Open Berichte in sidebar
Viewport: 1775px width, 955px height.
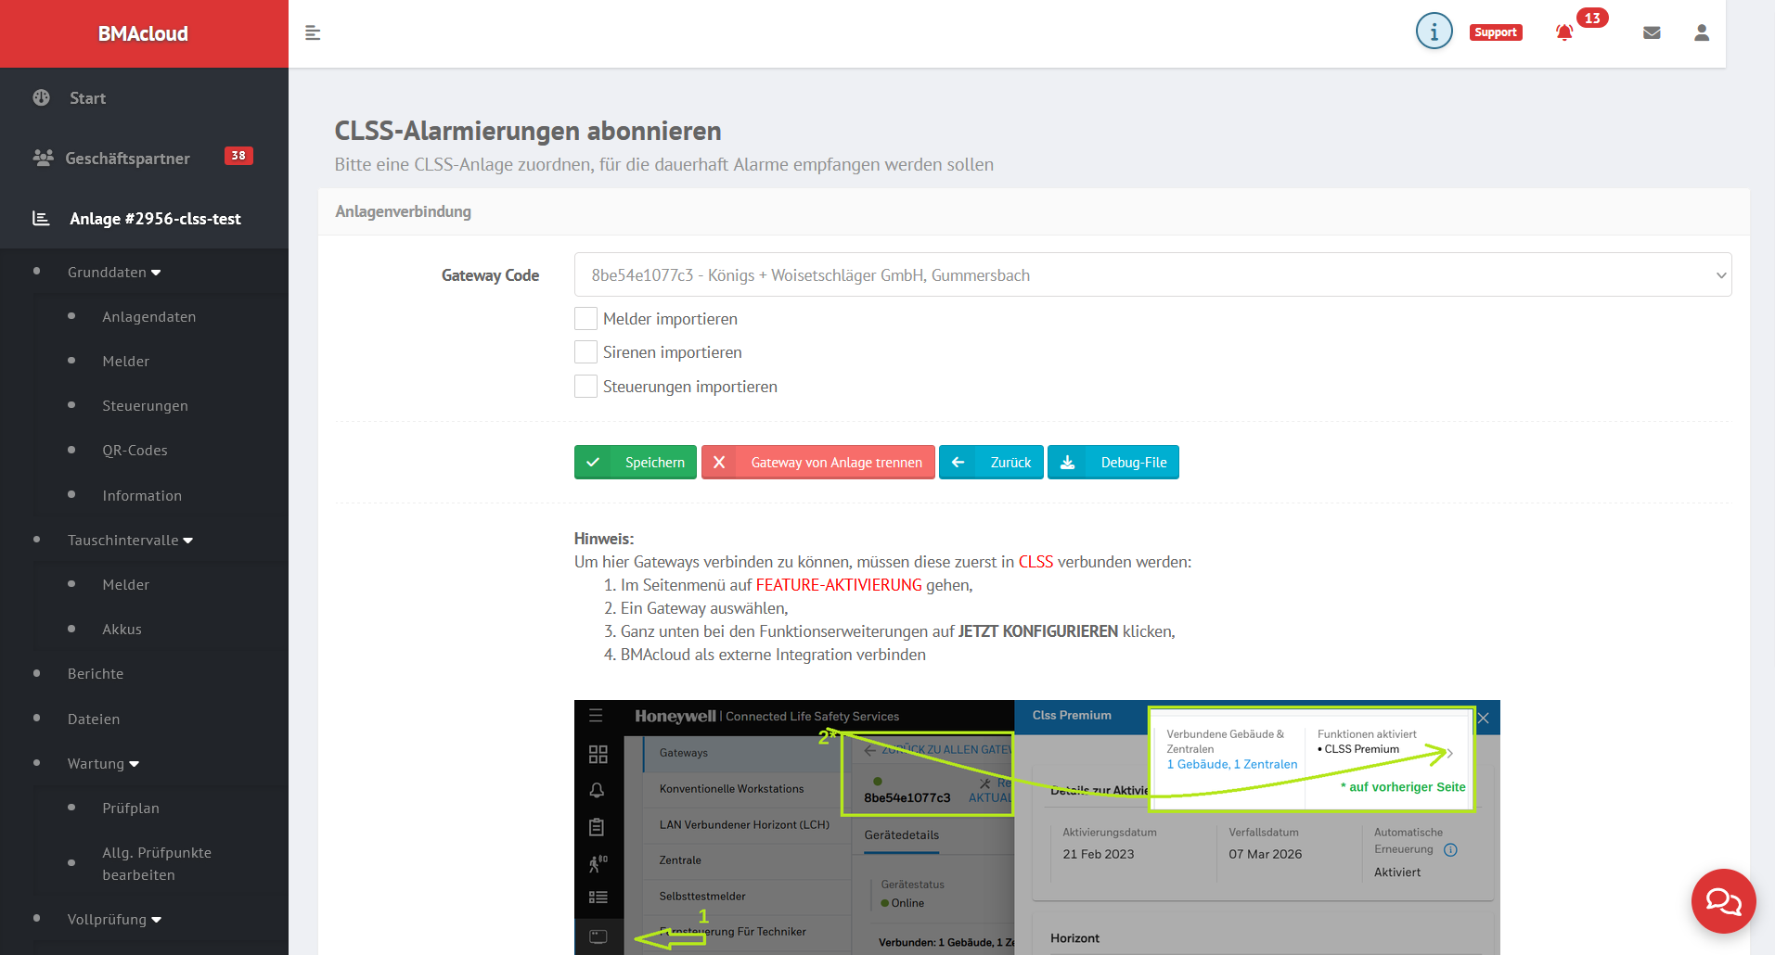click(x=95, y=674)
